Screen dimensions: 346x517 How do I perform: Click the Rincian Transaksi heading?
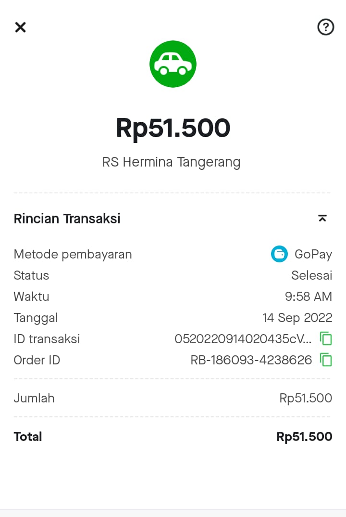coord(67,219)
